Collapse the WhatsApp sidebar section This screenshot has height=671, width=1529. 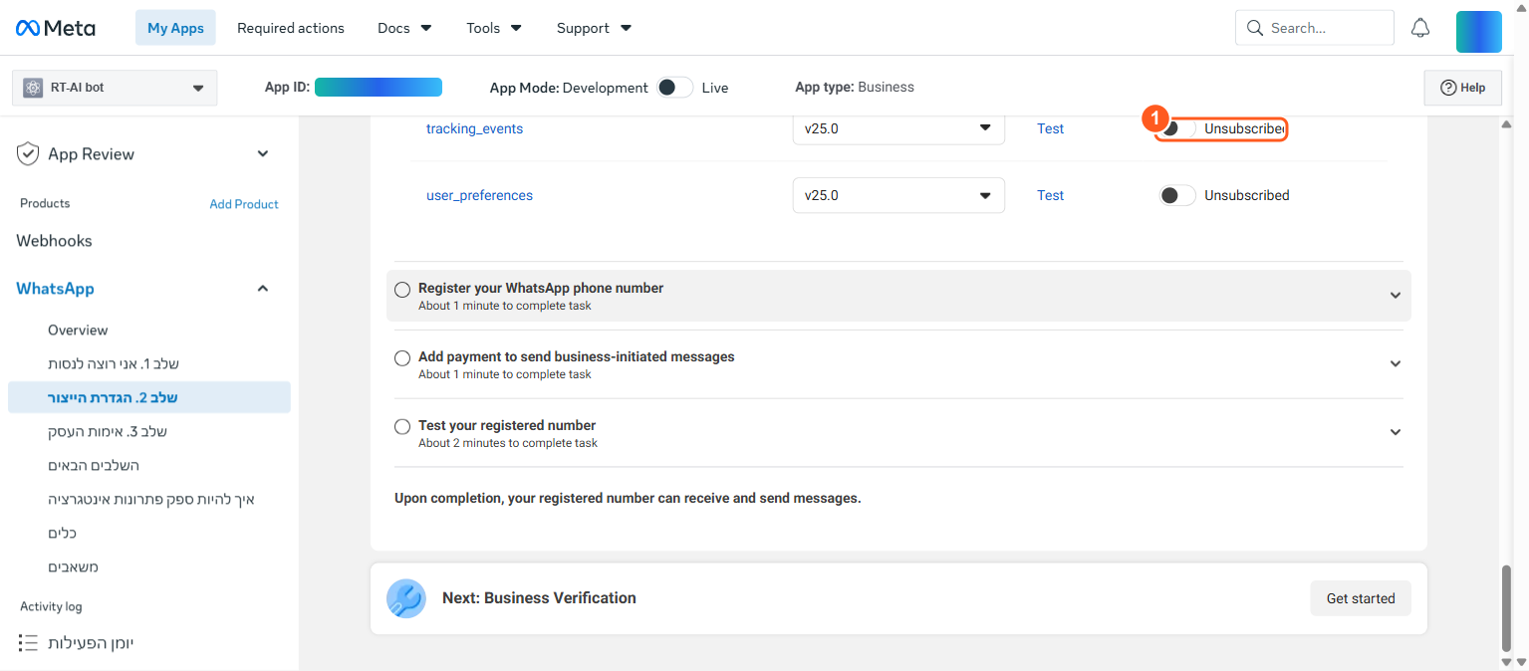[x=263, y=289]
